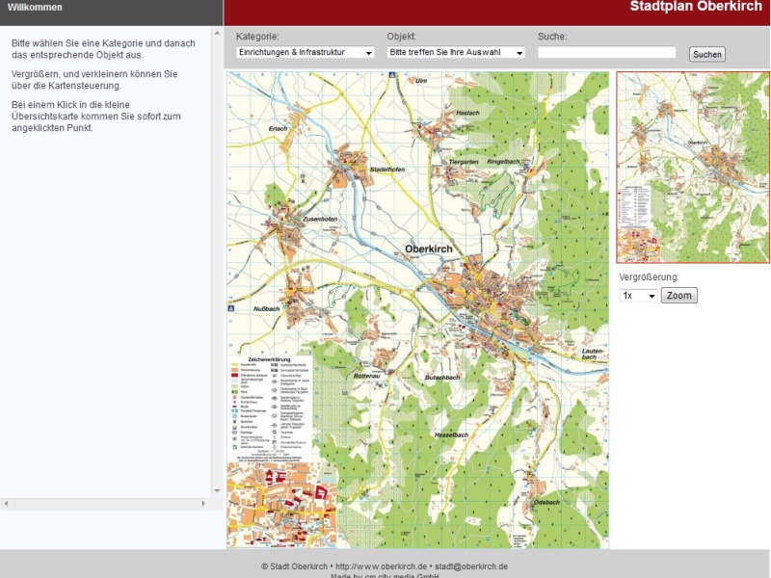The image size is (771, 578).
Task: Click the Nußbach label on the map
Action: [267, 308]
